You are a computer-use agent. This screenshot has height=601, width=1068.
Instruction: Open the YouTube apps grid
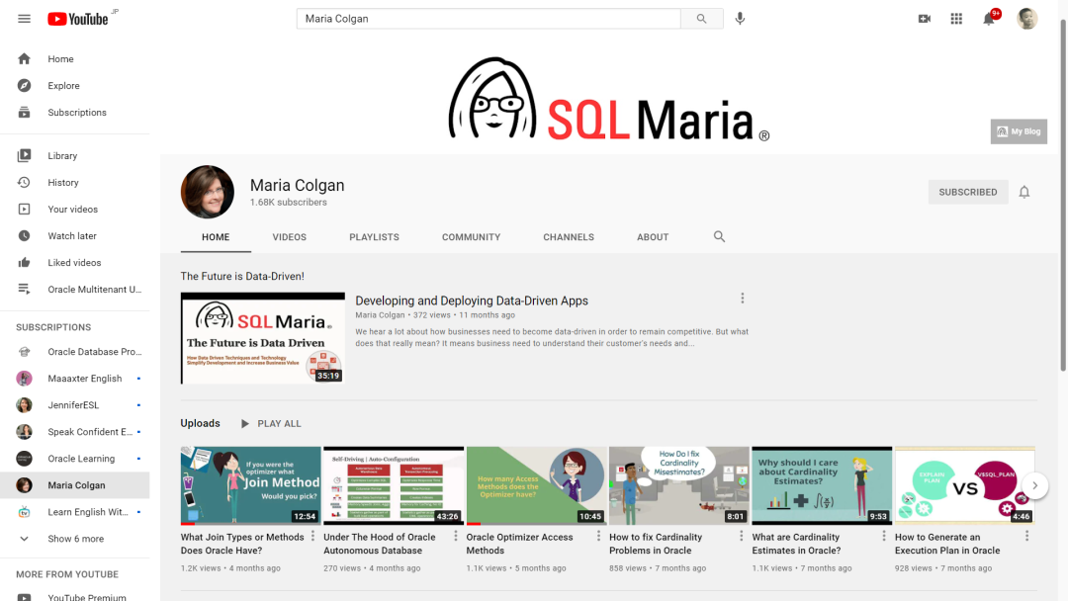click(x=956, y=19)
